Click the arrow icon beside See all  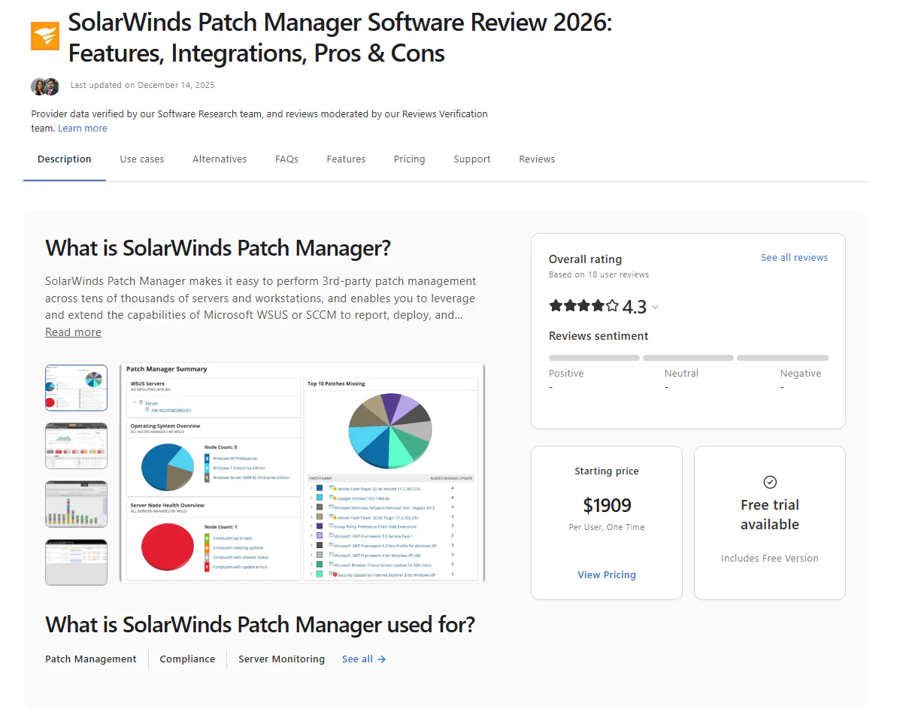(x=382, y=659)
